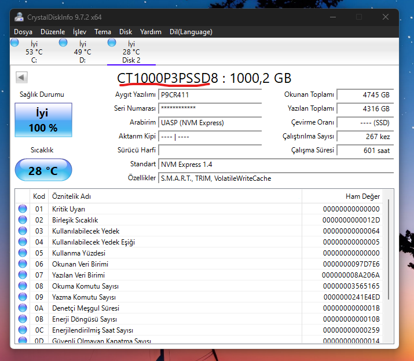This screenshot has height=361, width=414.
Task: Select the Birleşik Sıcaklık attribute name
Action: 75,220
